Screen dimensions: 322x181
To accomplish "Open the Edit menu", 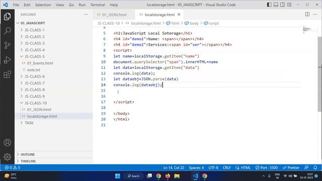I will pyautogui.click(x=27, y=5).
